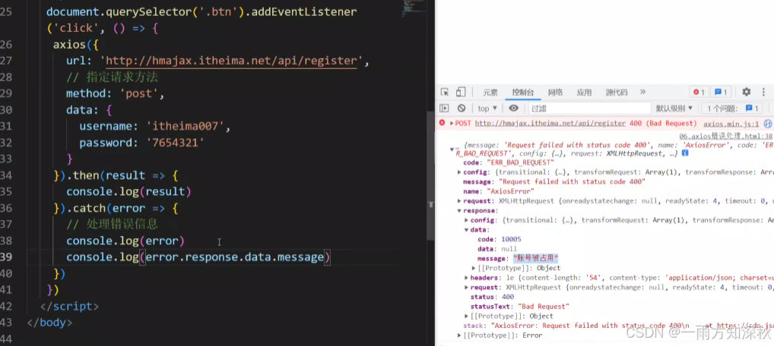The height and width of the screenshot is (346, 774).
Task: Click the // 处理错误信息 comment
Action: (112, 225)
